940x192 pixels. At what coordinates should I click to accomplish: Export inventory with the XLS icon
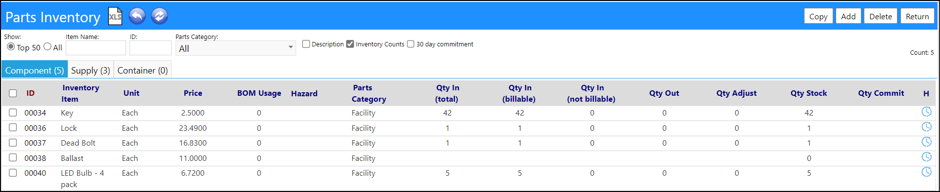point(115,16)
